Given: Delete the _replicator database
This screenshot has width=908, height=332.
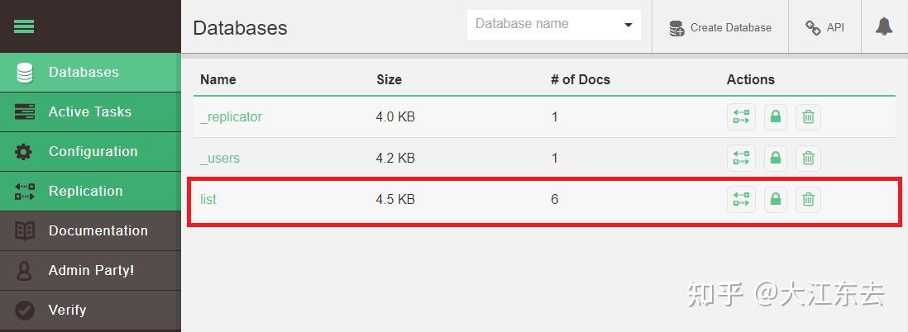Looking at the screenshot, I should tap(809, 117).
